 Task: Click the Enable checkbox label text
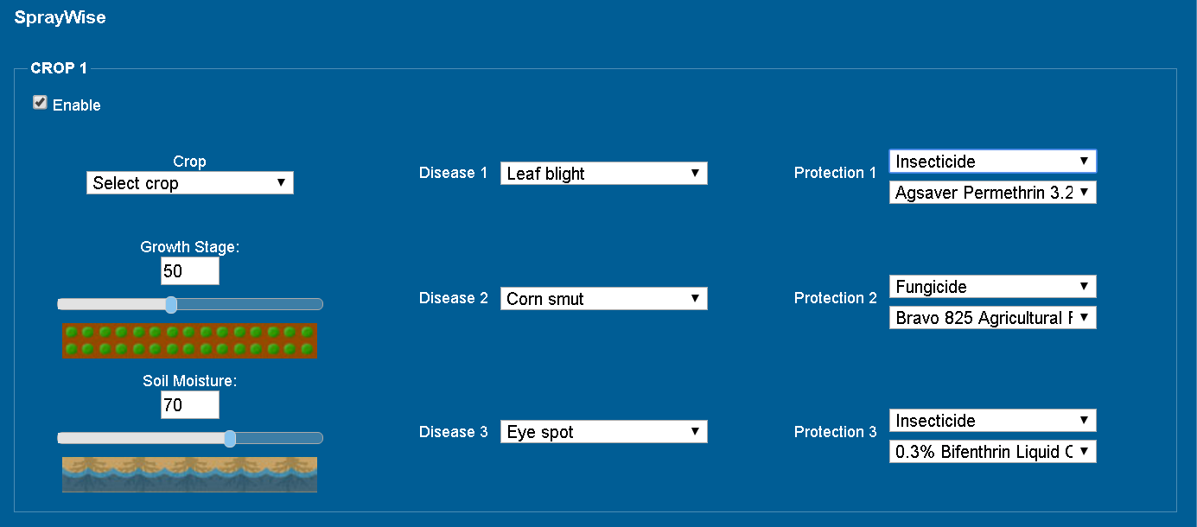77,105
